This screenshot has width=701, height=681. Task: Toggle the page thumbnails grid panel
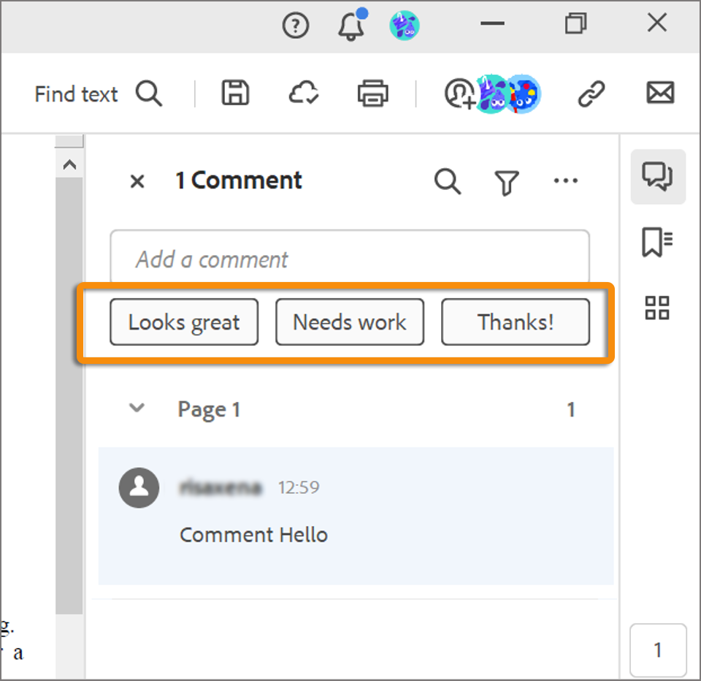click(657, 308)
